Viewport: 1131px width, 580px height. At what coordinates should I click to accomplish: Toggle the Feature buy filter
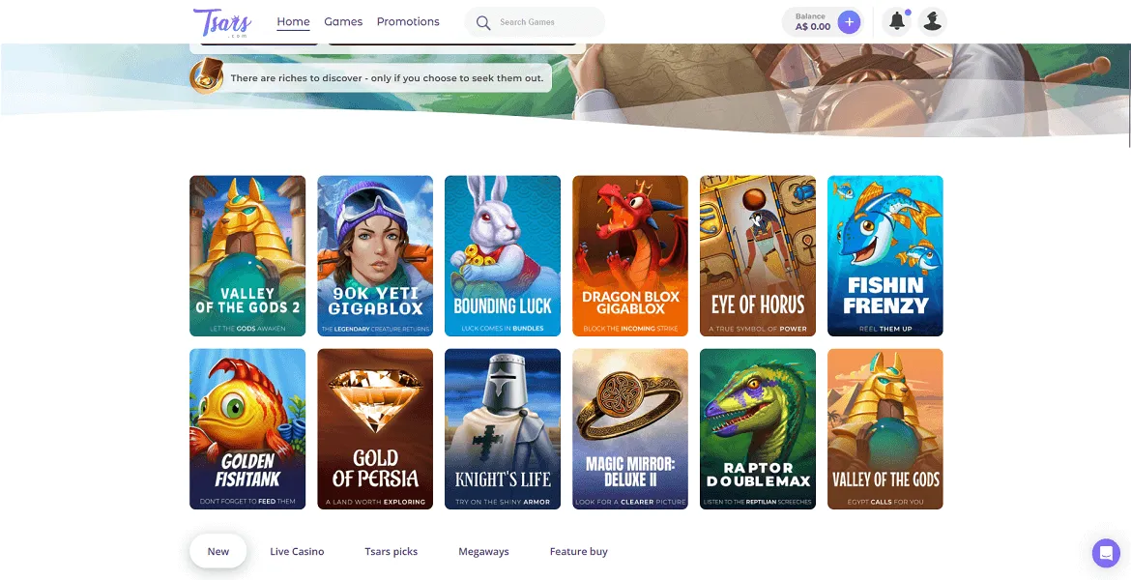(x=578, y=551)
